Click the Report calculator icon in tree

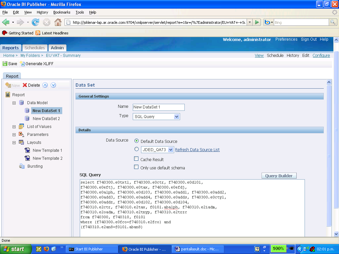coord(8,95)
